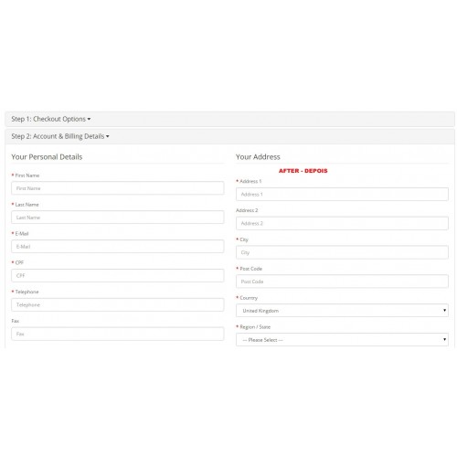This screenshot has width=457, height=457.
Task: Click the Your Address heading
Action: coord(258,157)
